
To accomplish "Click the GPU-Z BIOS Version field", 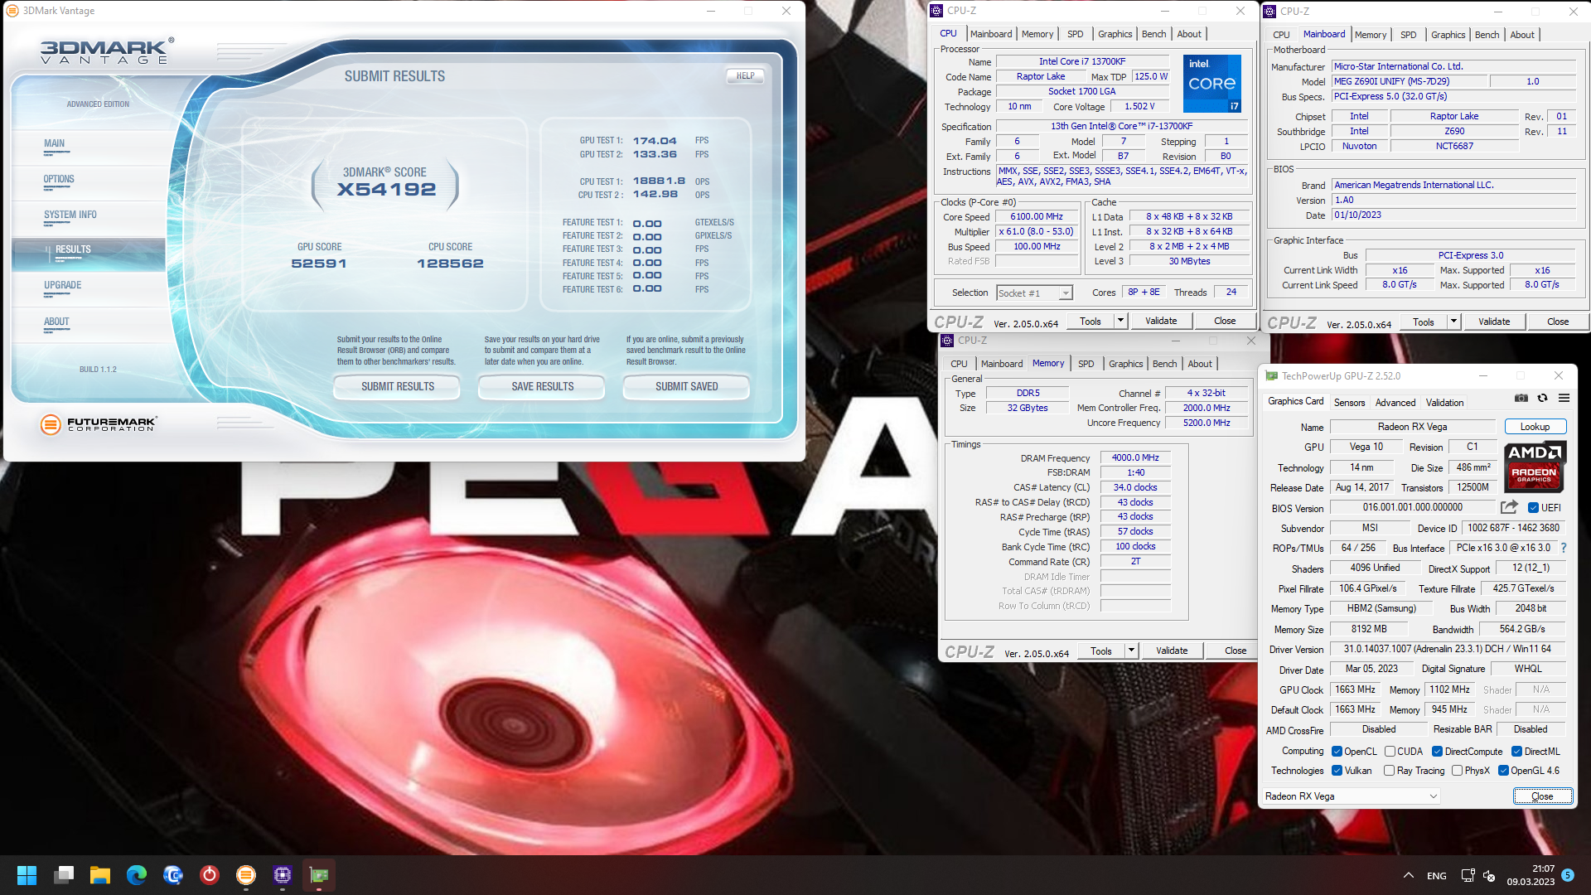I will tap(1412, 507).
